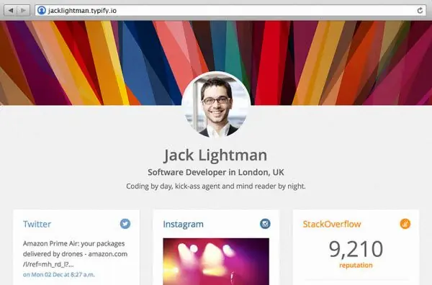Go back with the browser back arrow

point(11,11)
